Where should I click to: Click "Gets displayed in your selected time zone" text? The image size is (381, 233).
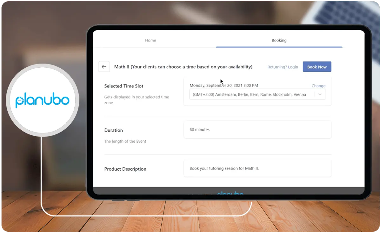[x=137, y=100]
